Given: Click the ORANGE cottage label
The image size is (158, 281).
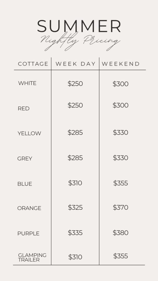Looking at the screenshot, I should 29,208.
